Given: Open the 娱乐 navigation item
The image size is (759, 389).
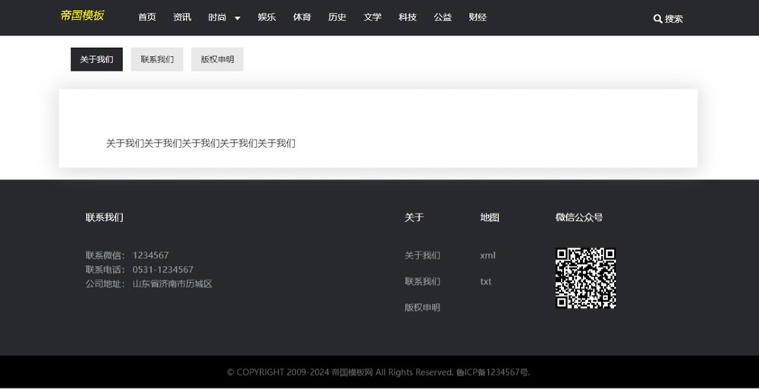Looking at the screenshot, I should 266,17.
